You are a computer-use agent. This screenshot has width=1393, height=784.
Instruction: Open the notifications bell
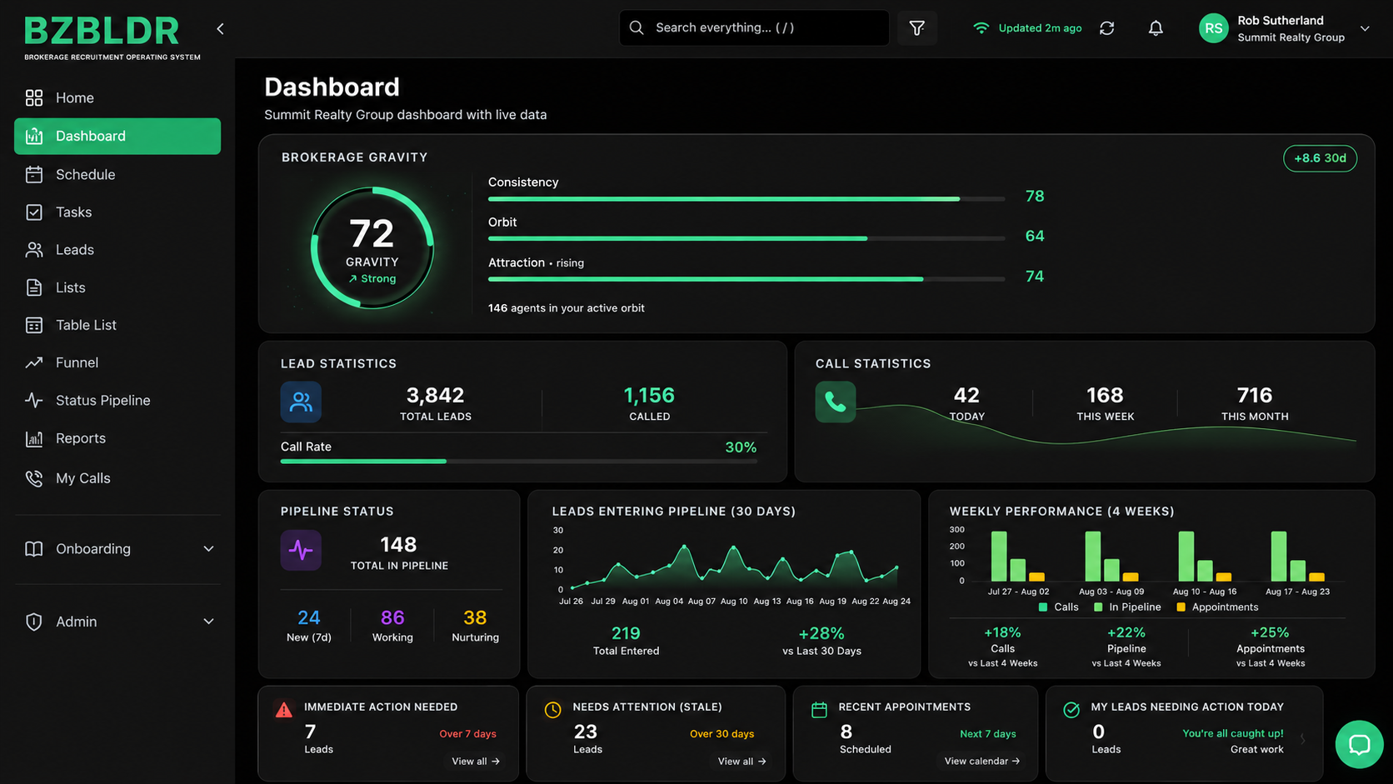[1156, 28]
